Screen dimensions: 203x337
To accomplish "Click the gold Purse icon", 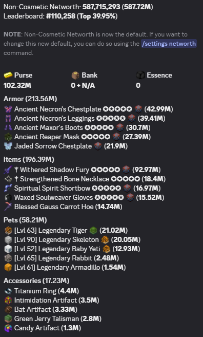I will [8, 75].
